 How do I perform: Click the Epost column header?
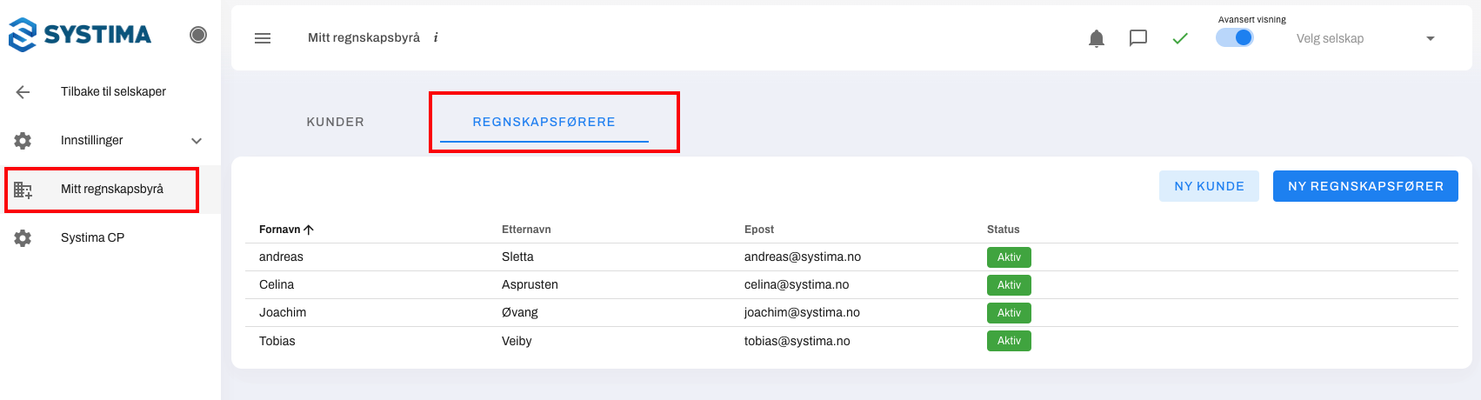[759, 230]
